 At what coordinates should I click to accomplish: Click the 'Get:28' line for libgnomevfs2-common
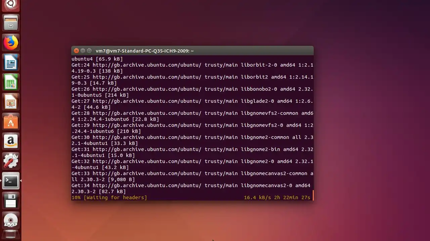(192, 113)
